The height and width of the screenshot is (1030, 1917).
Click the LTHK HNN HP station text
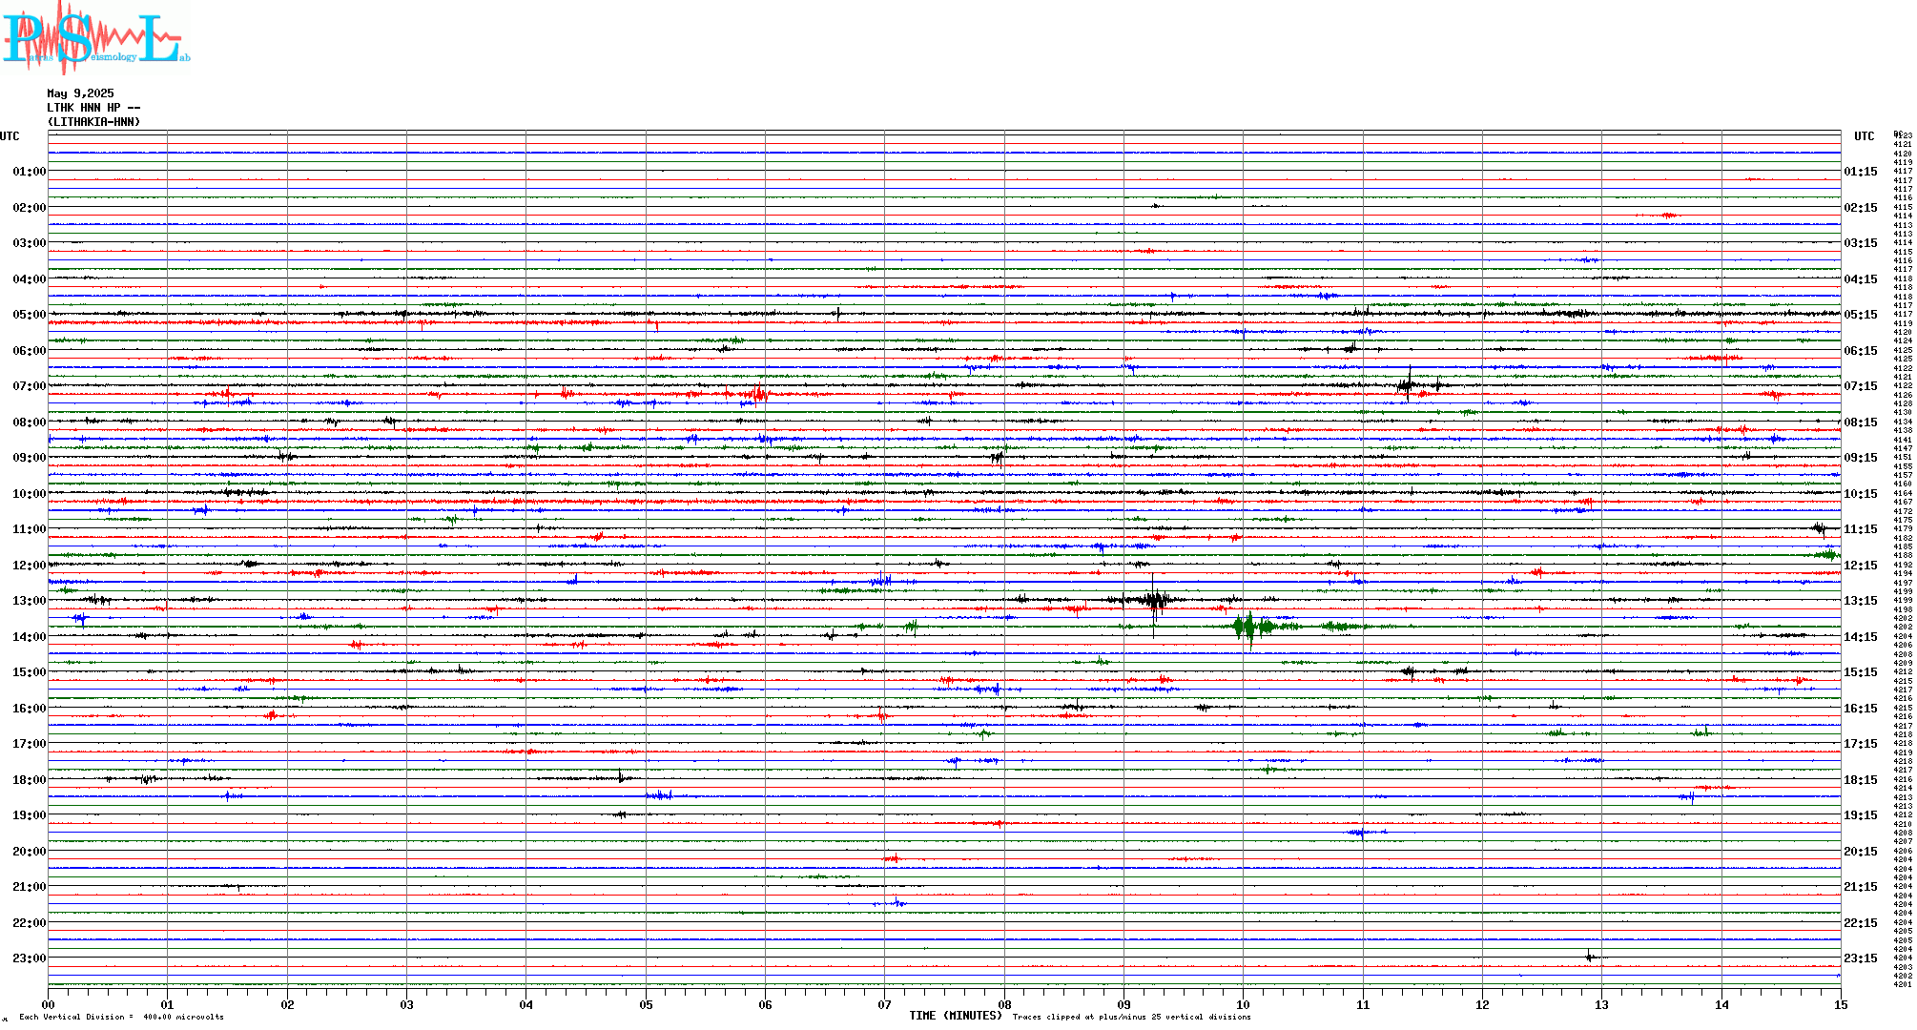click(93, 108)
